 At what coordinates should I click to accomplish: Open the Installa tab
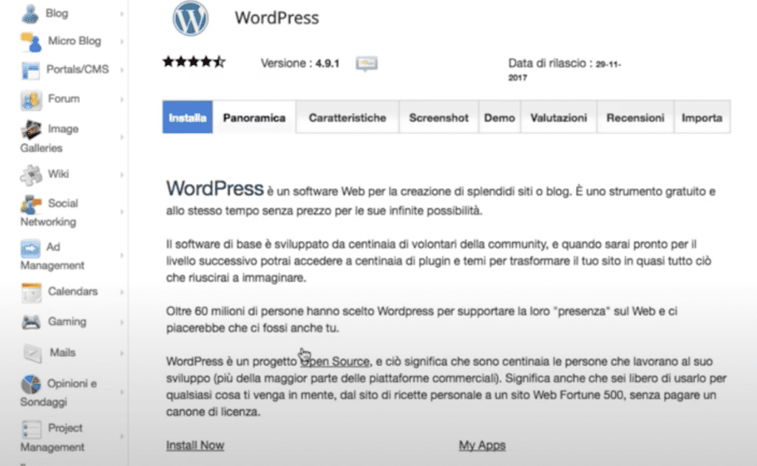[187, 117]
